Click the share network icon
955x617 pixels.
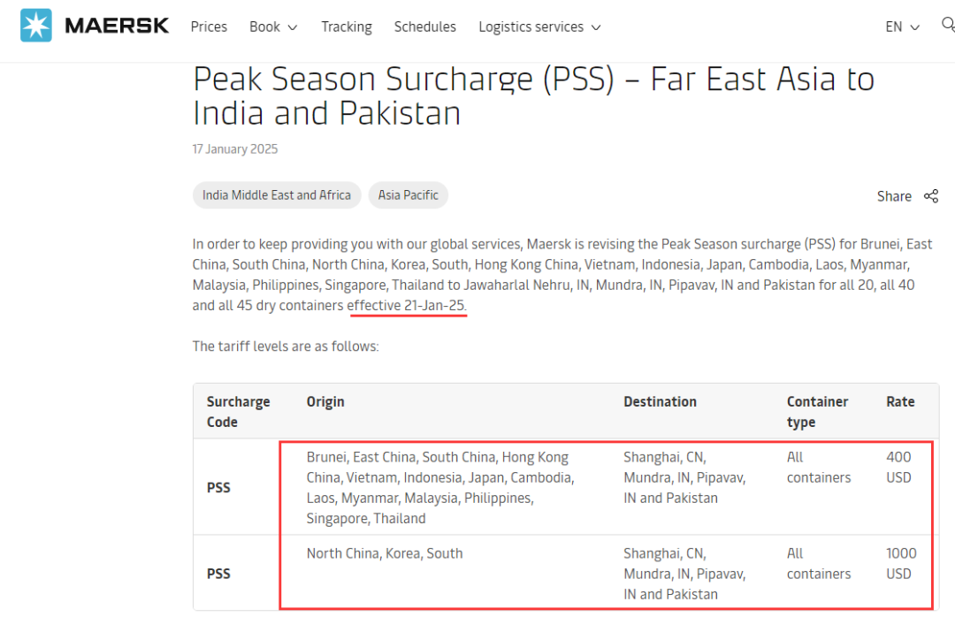[x=930, y=196]
